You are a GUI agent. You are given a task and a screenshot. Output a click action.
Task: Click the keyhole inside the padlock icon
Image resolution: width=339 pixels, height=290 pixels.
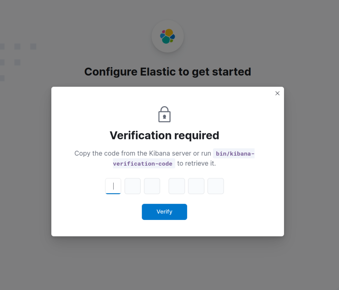164,117
